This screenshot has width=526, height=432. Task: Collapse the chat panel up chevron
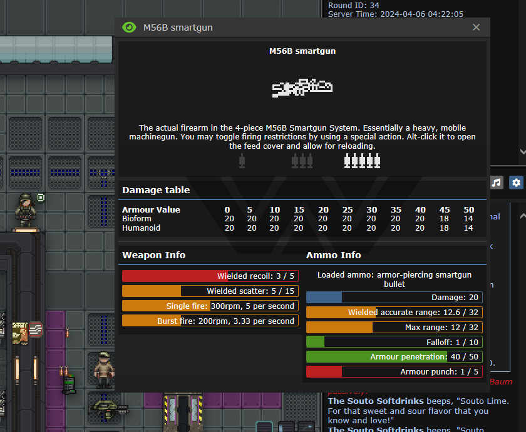click(522, 216)
